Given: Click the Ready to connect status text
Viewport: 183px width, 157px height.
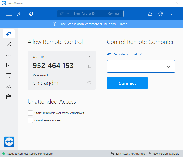Looking at the screenshot, I should click(x=30, y=154).
